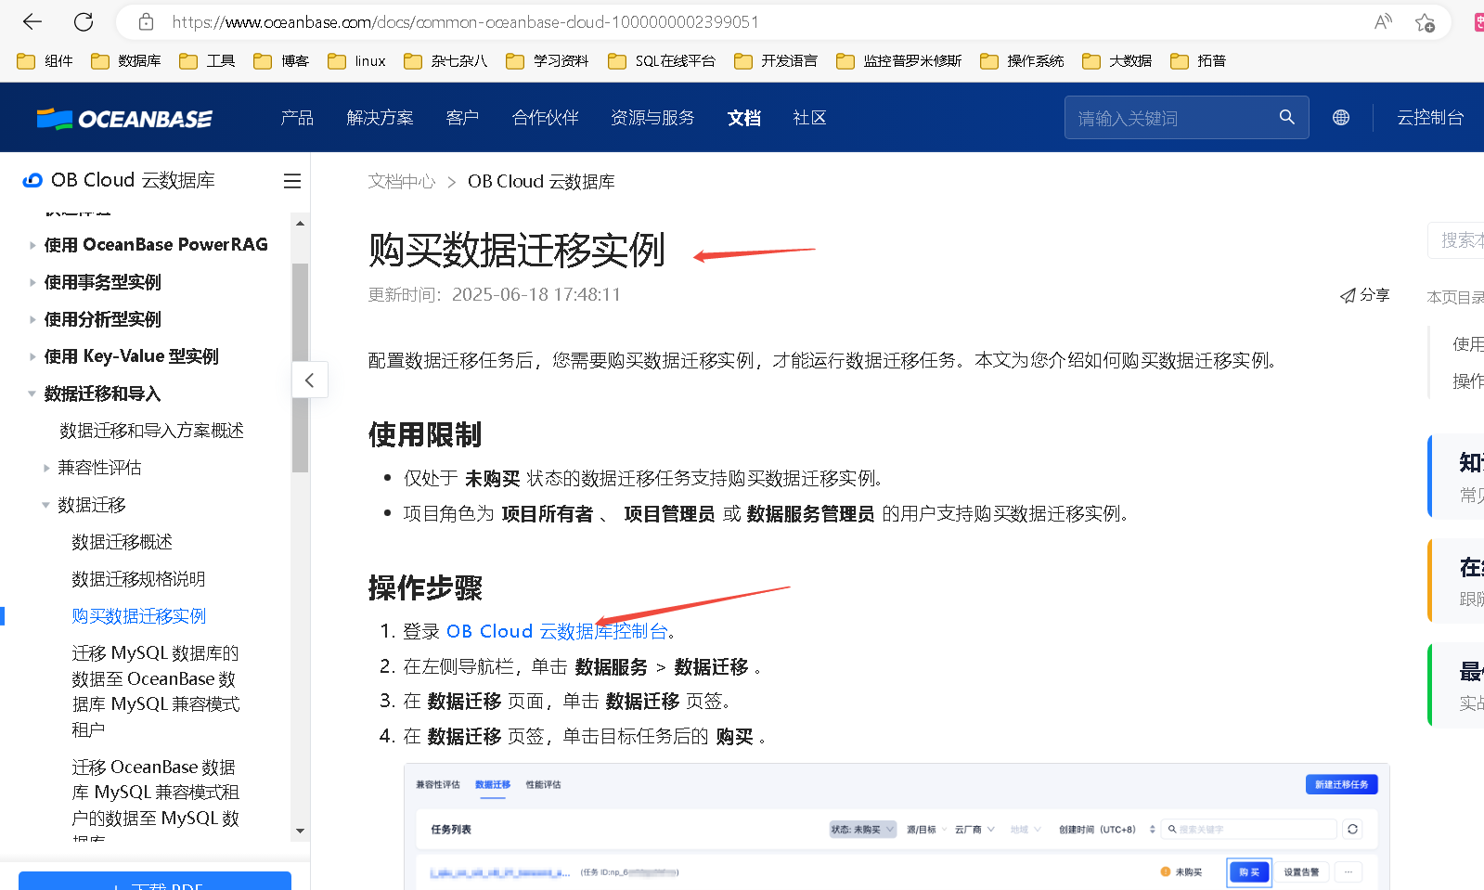This screenshot has height=890, width=1484.
Task: Open the globe language selector
Action: [1341, 118]
